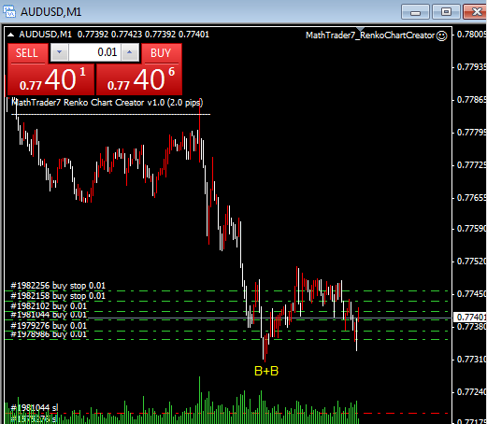Click the SELL button
The image size is (487, 424).
coord(27,53)
